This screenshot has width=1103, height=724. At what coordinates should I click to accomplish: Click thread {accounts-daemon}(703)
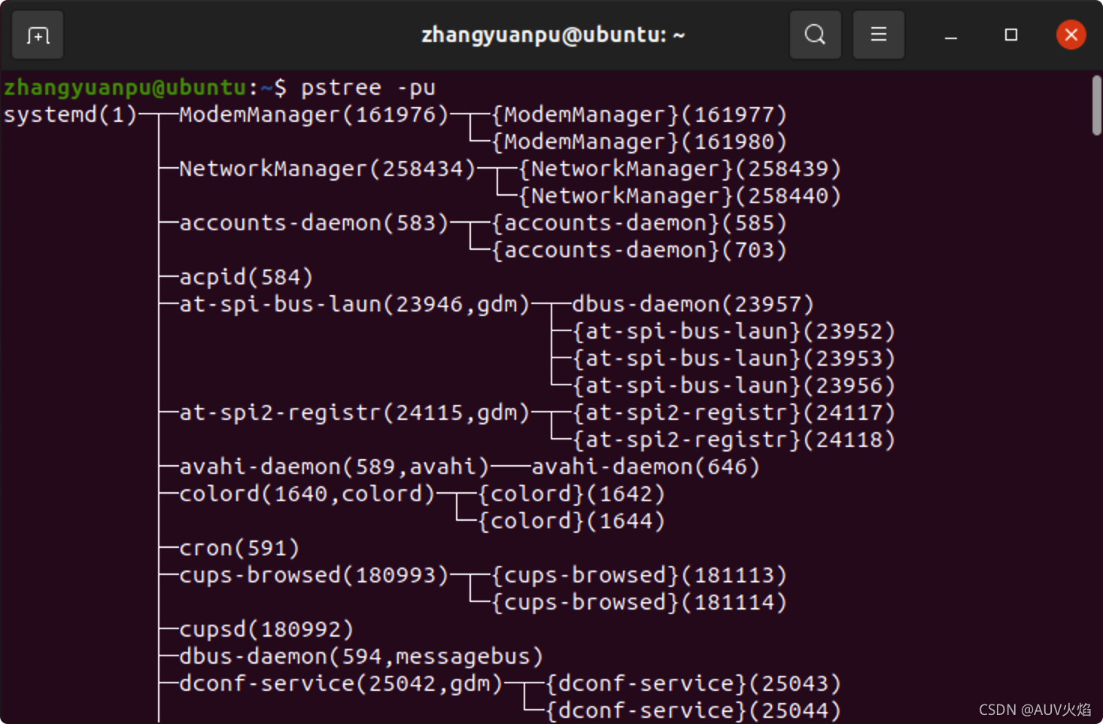(x=640, y=250)
